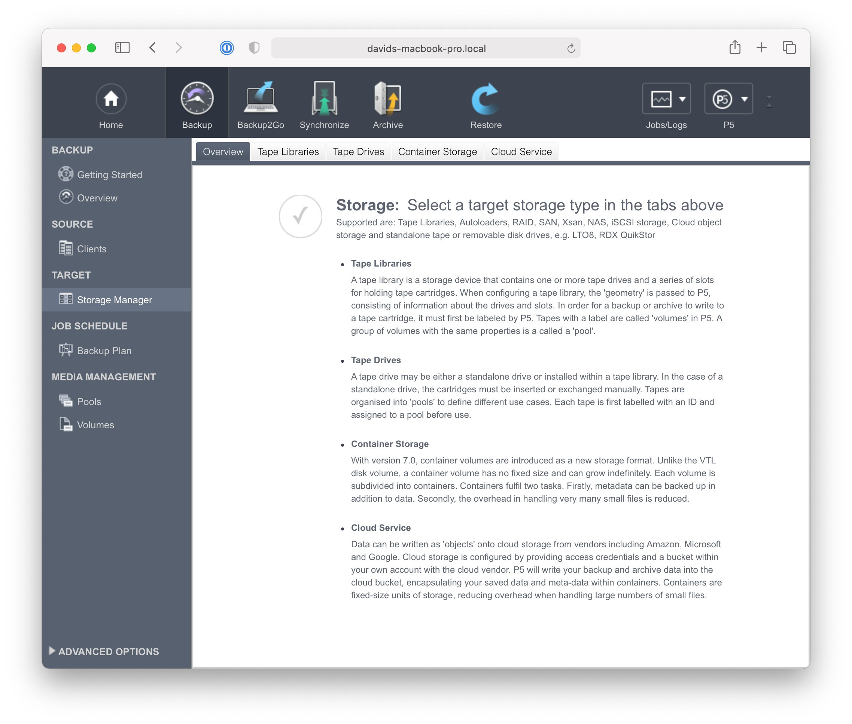852x724 pixels.
Task: Switch to the Container Storage tab
Action: point(437,152)
